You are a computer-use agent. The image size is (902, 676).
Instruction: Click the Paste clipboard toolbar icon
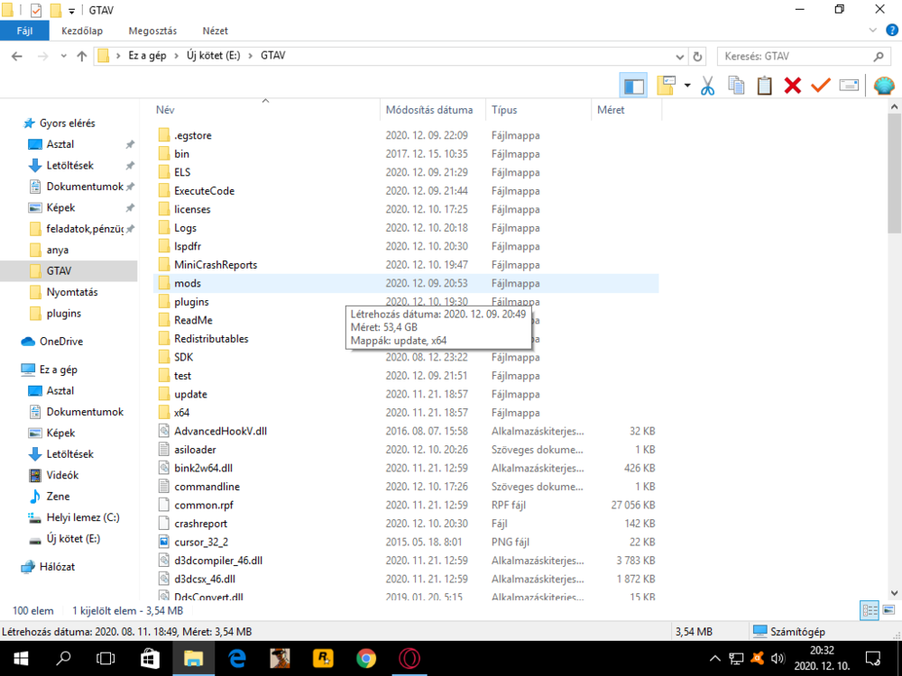click(x=764, y=86)
